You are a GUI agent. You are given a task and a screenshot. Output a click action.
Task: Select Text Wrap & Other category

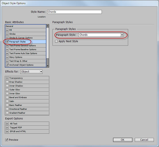[26, 61]
